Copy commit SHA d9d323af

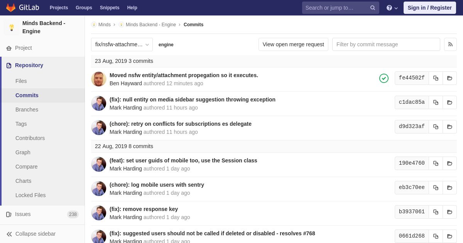(x=436, y=127)
